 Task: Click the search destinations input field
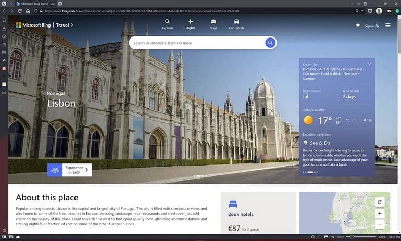coord(197,43)
